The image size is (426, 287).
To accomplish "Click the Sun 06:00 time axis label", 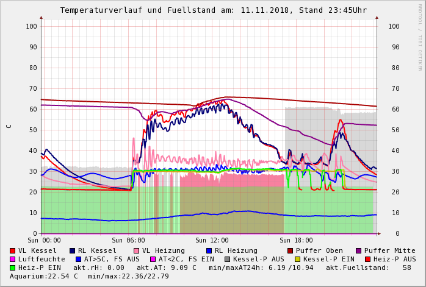I will (128, 240).
